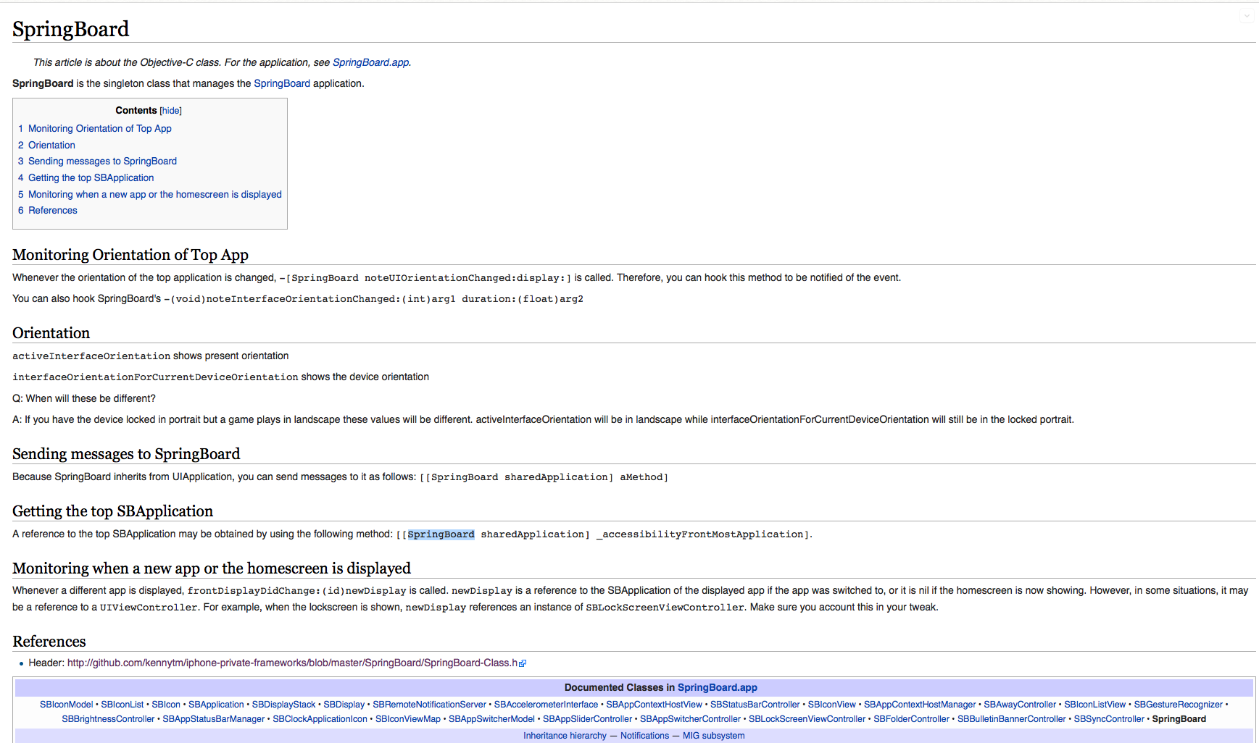Click frontDisplayDidChange:(id)newDisplay code text
Image resolution: width=1259 pixels, height=743 pixels.
tap(297, 591)
